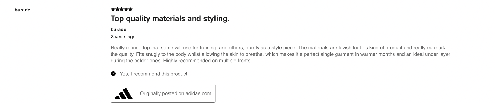Click the adidas three-stripe logo
The height and width of the screenshot is (103, 495).
click(x=124, y=94)
